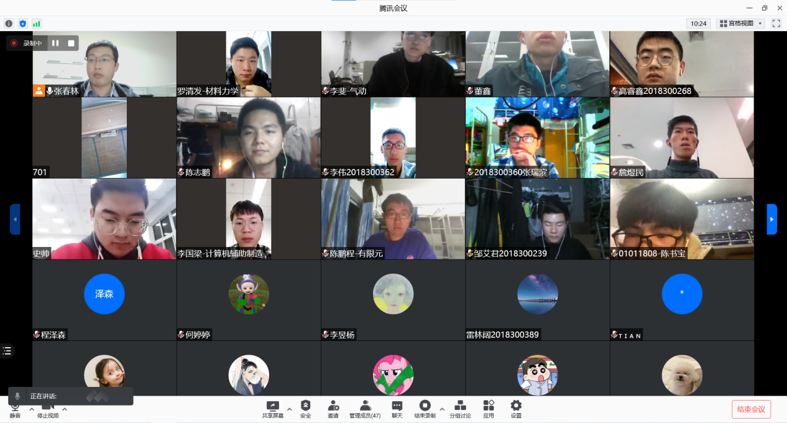Expand the arrow next to 共享屏幕
The width and height of the screenshot is (787, 423).
pyautogui.click(x=289, y=409)
